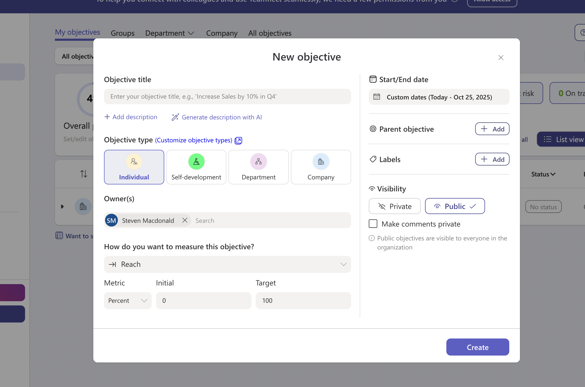The width and height of the screenshot is (585, 387).
Task: Click info icon beside Public objectives note
Action: click(x=372, y=238)
